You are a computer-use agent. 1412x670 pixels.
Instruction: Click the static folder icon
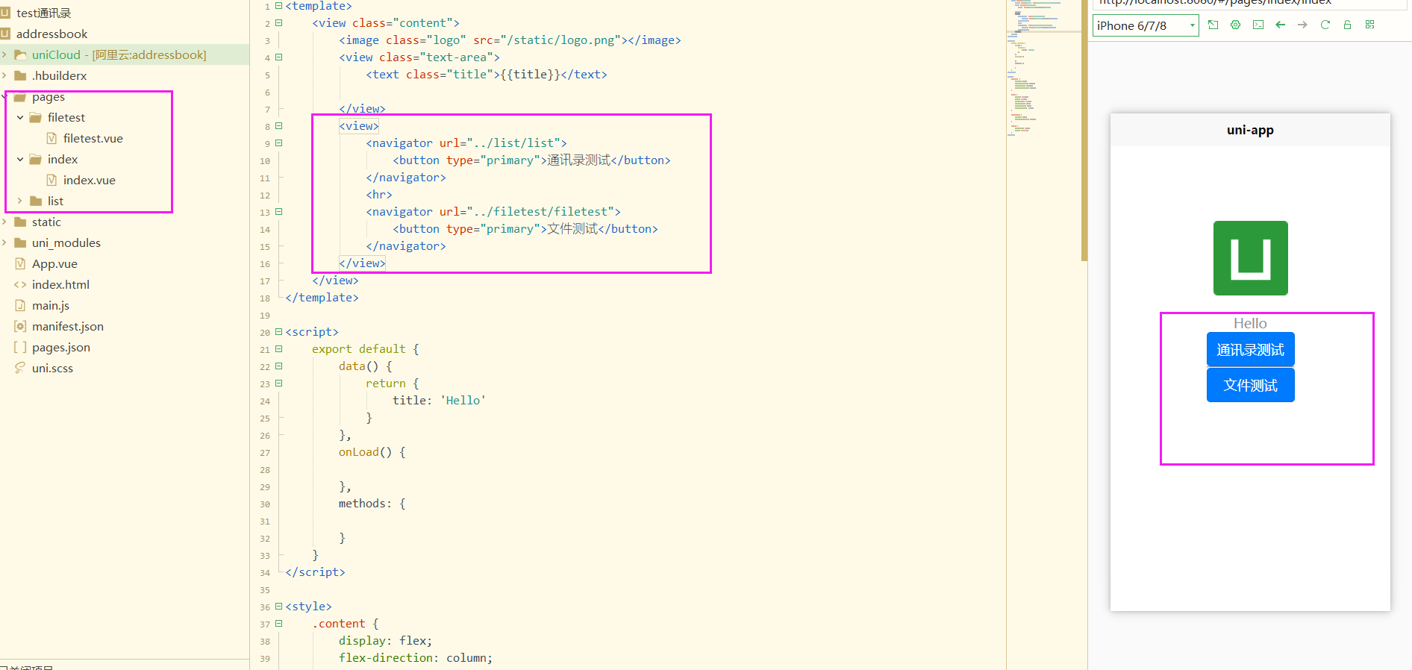[20, 222]
